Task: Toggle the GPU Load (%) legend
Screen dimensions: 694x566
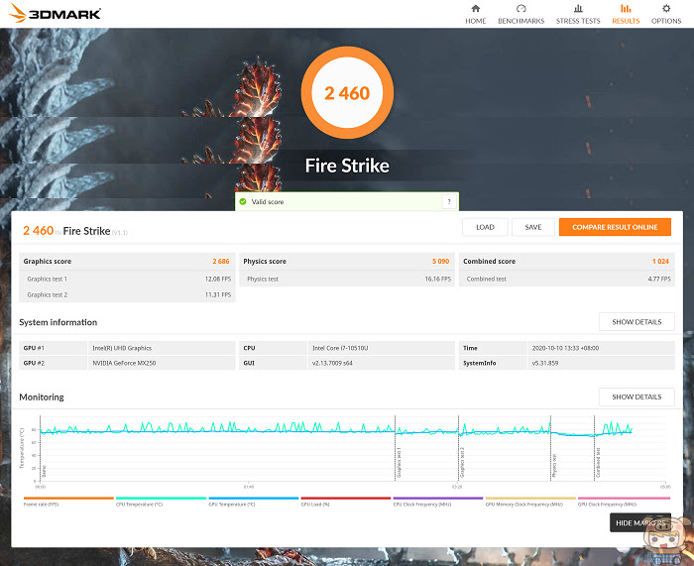Action: point(346,502)
